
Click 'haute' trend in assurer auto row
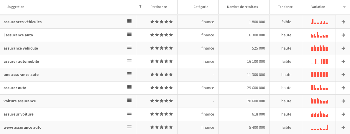pos(286,88)
